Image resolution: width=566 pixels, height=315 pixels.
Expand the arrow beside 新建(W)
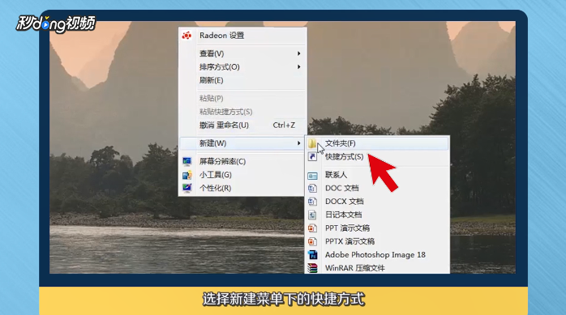(298, 143)
